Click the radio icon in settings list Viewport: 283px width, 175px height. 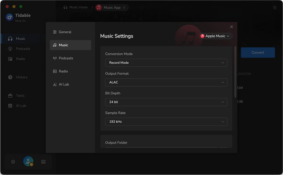click(x=55, y=71)
